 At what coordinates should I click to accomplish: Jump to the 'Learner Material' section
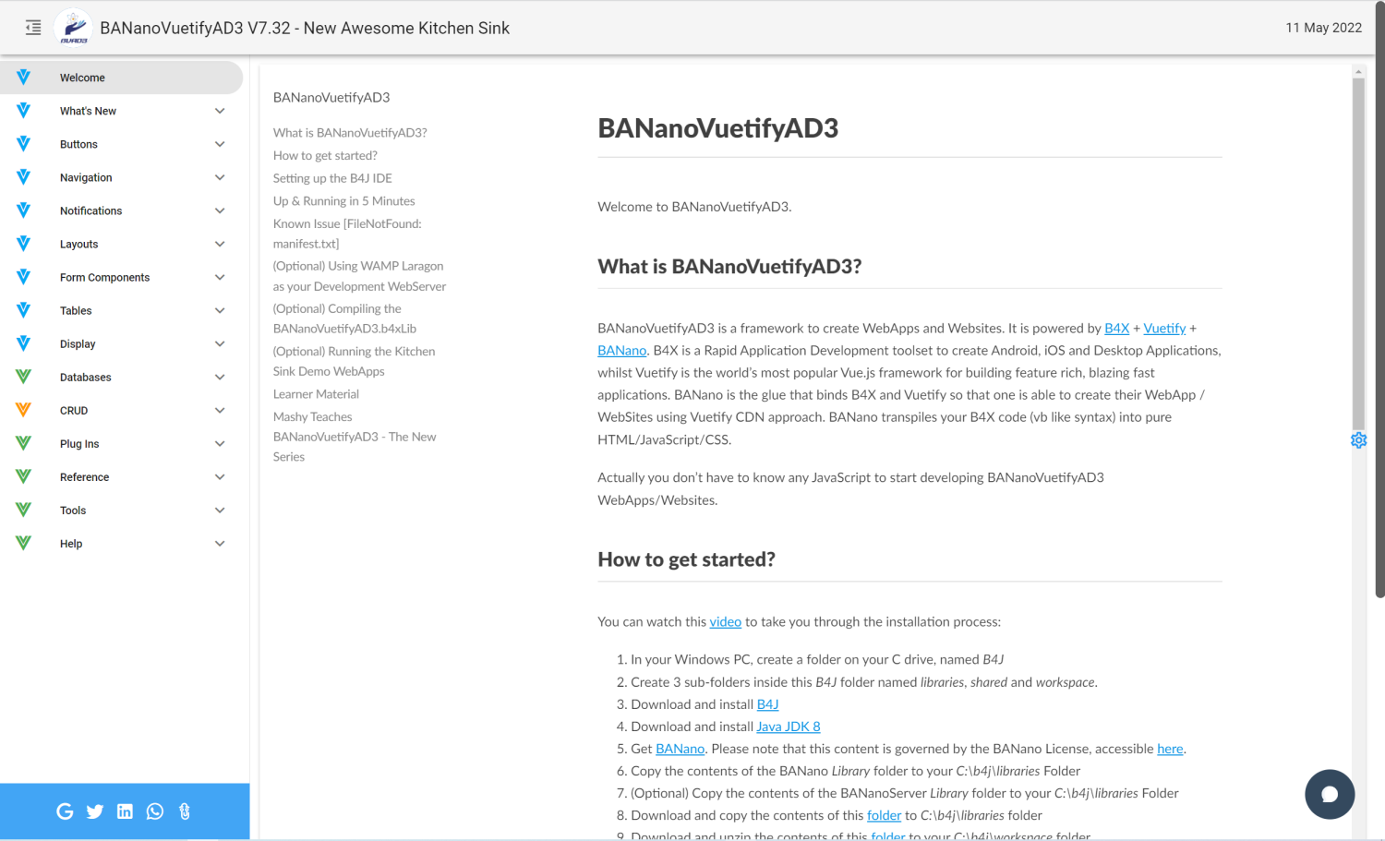click(316, 393)
